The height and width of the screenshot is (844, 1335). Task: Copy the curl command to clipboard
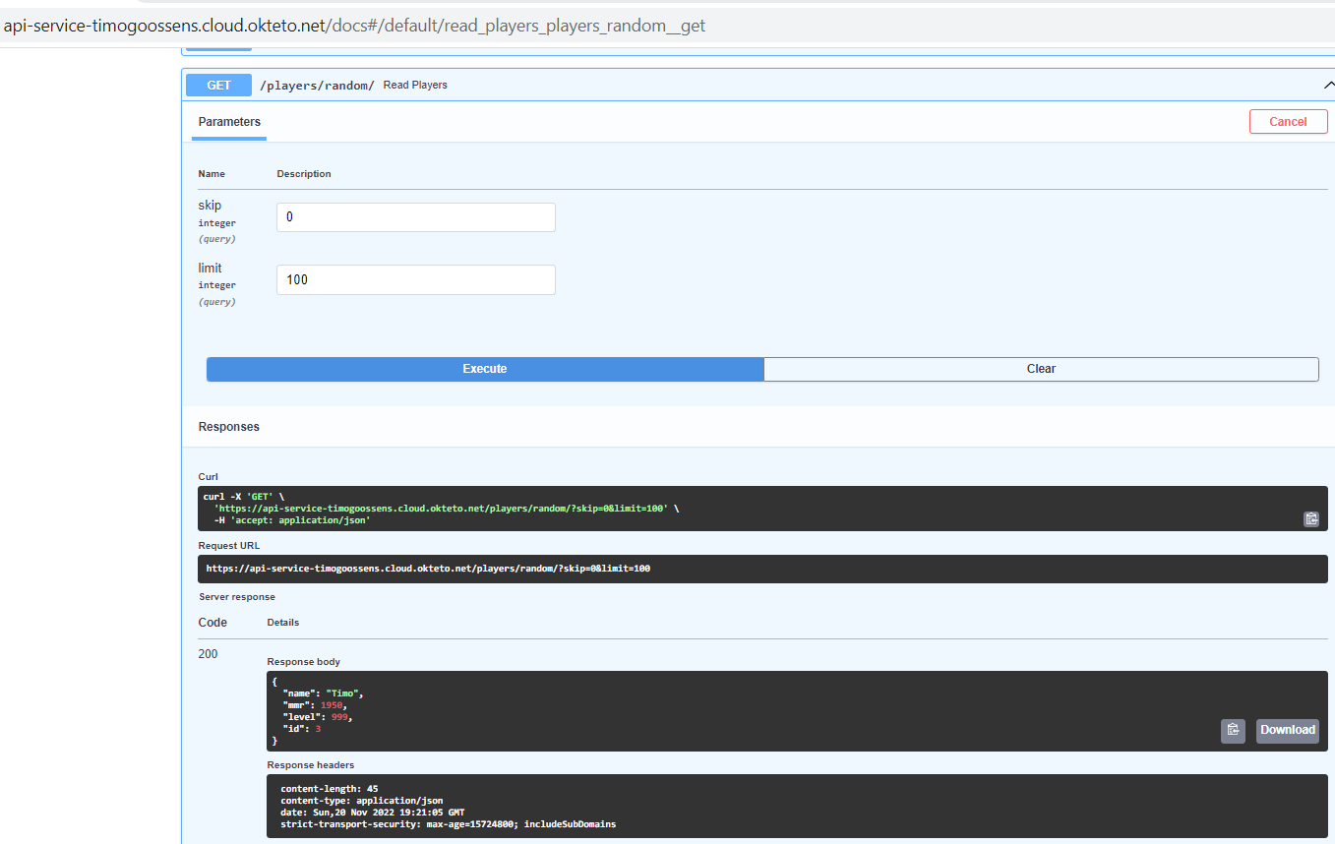[1310, 518]
